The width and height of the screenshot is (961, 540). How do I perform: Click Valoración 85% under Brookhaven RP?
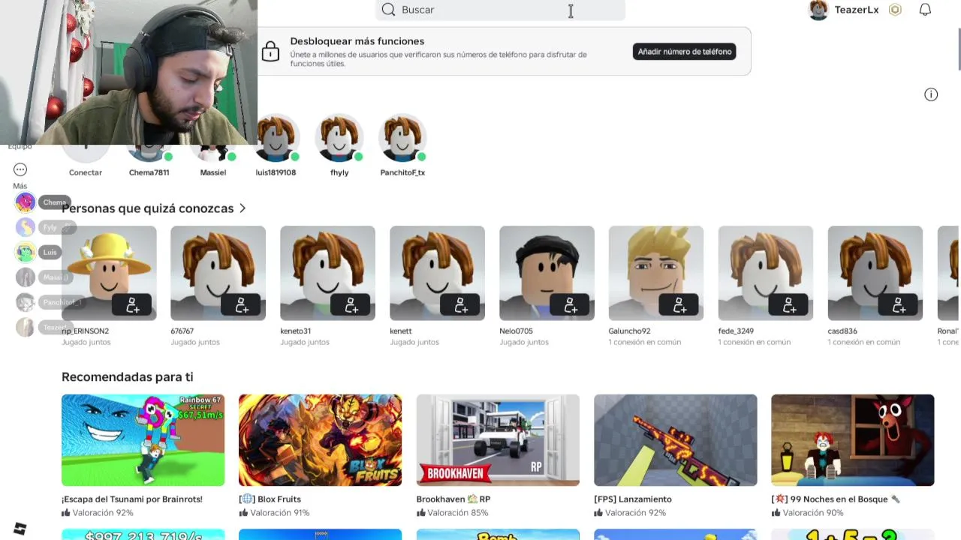pyautogui.click(x=452, y=513)
